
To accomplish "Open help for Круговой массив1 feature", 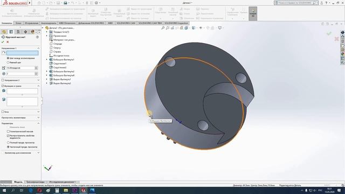I will [x=37, y=37].
